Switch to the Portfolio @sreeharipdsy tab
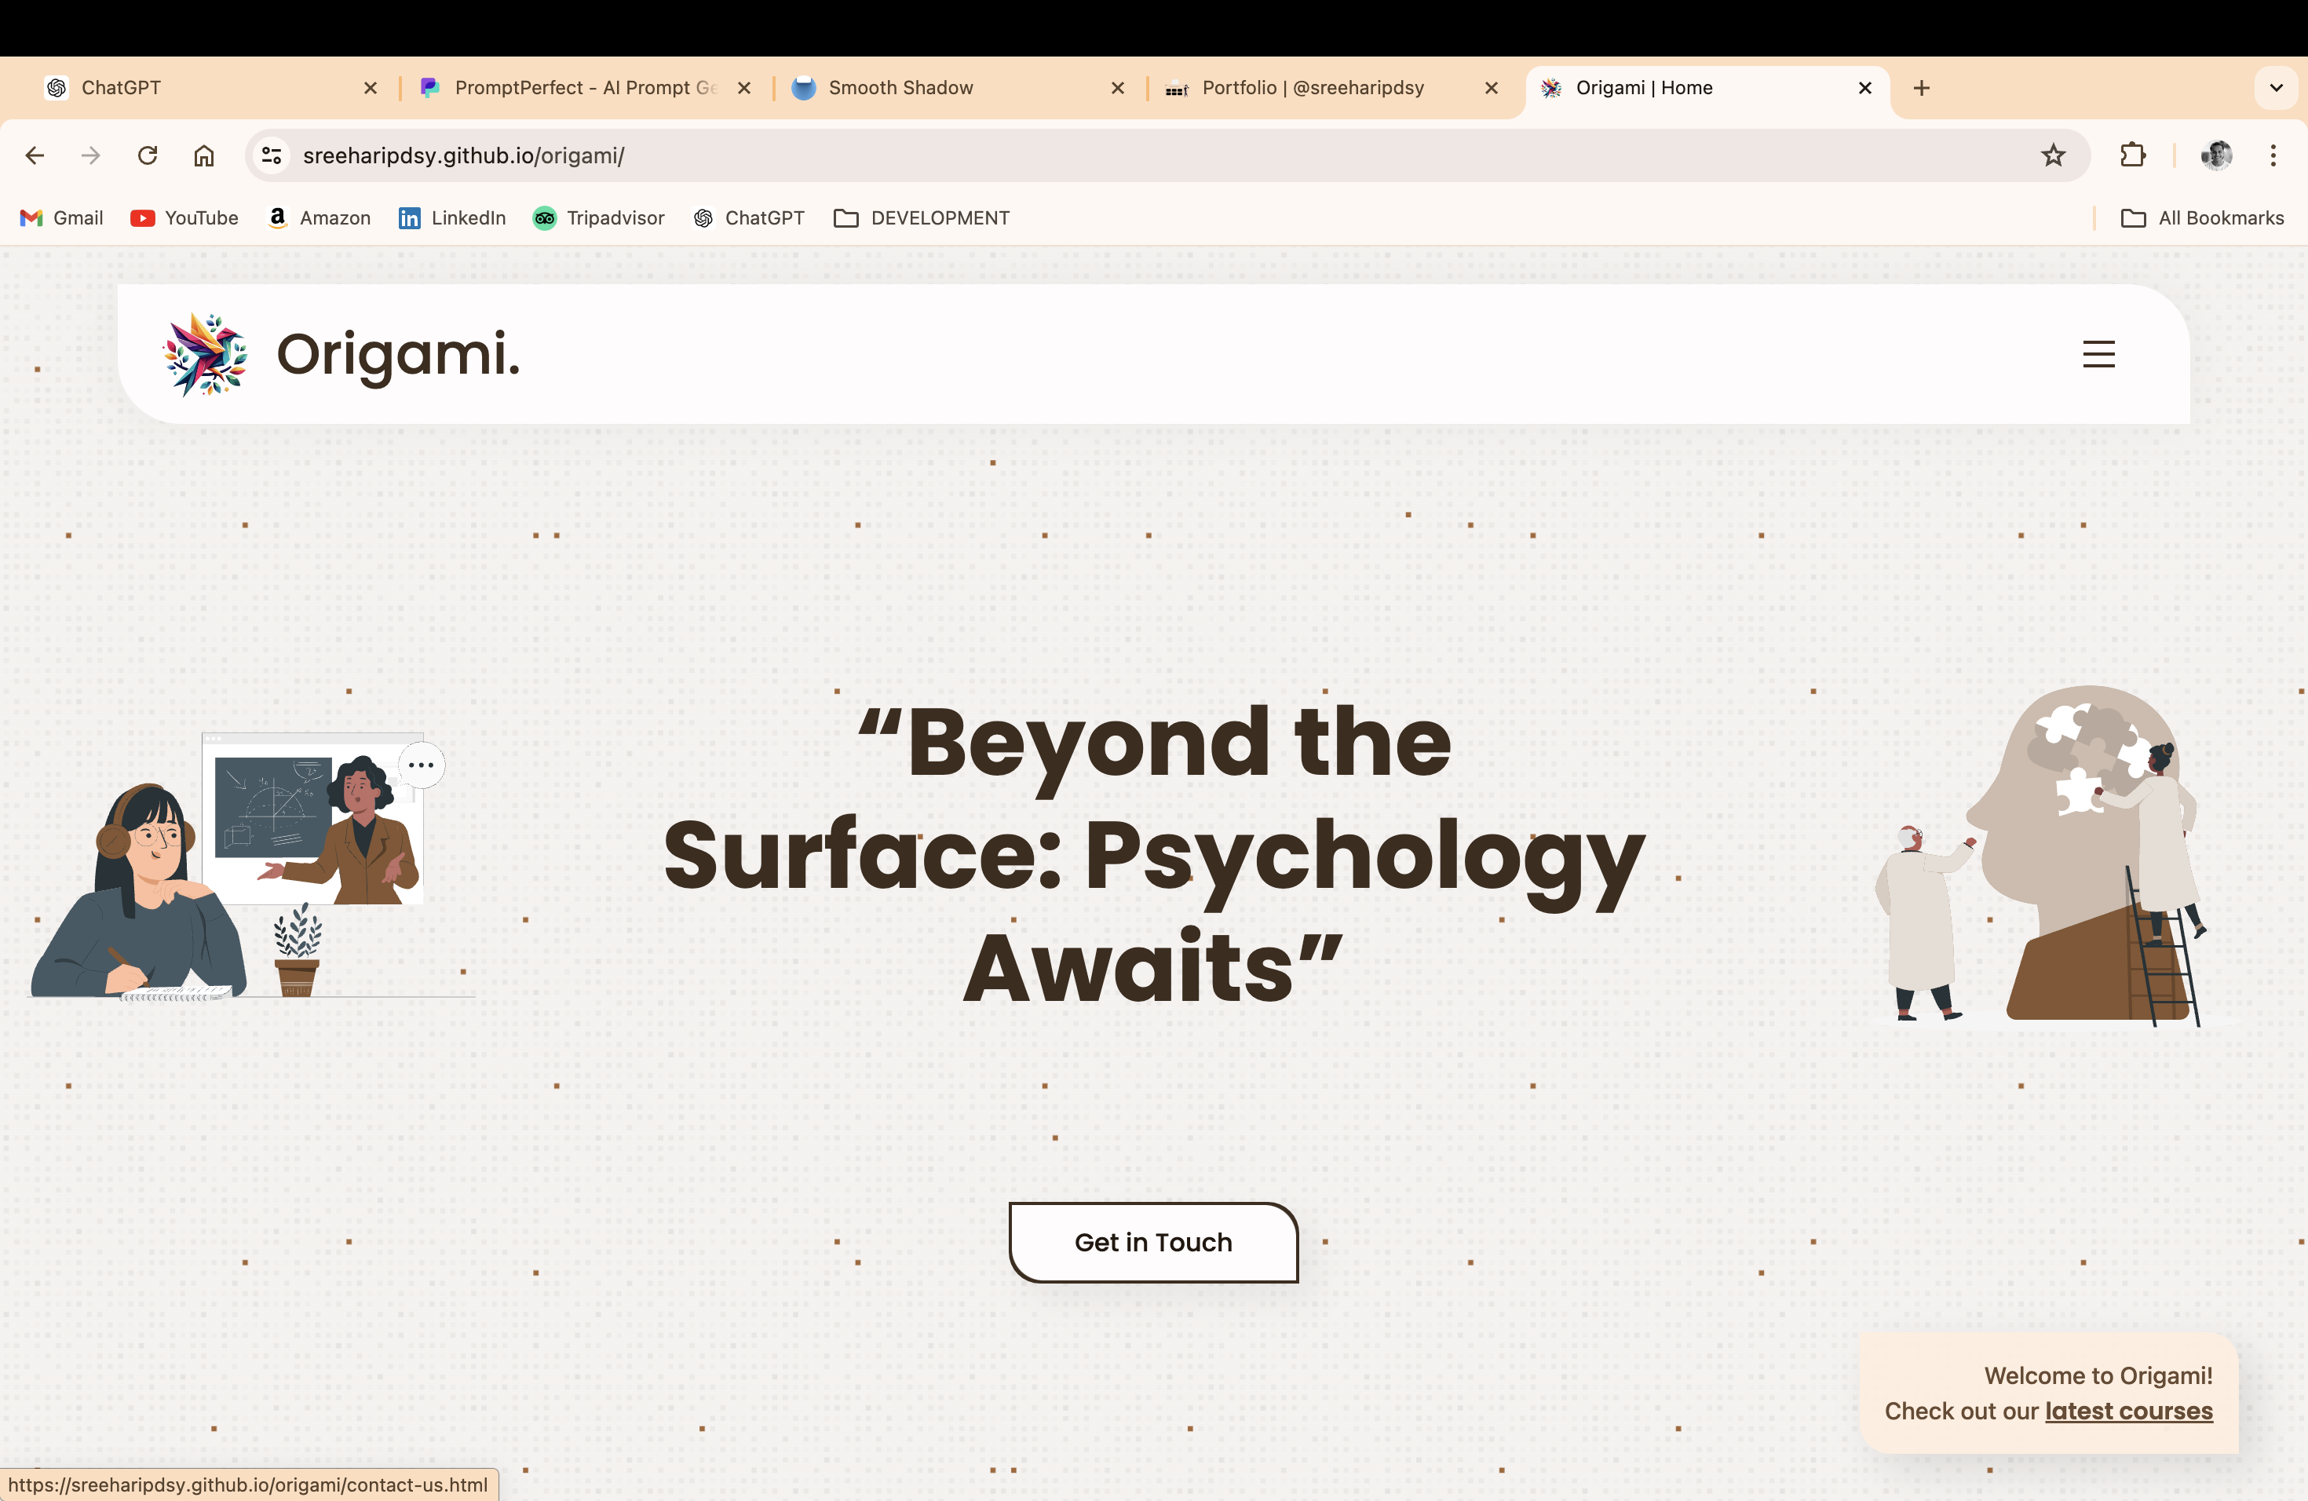The width and height of the screenshot is (2308, 1501). [1312, 88]
